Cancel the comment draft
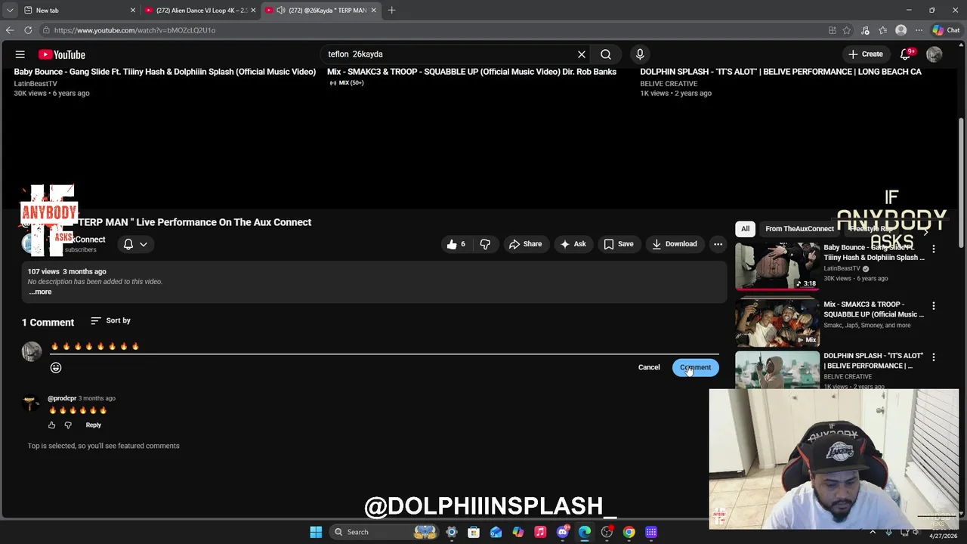Screen dimensions: 967x544 point(649,368)
